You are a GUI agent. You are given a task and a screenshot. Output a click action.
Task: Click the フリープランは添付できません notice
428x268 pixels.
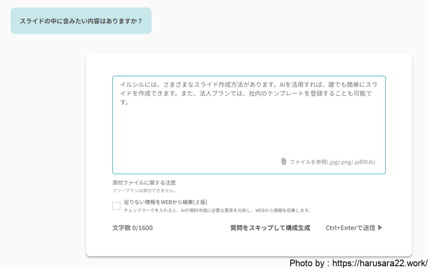pos(144,191)
